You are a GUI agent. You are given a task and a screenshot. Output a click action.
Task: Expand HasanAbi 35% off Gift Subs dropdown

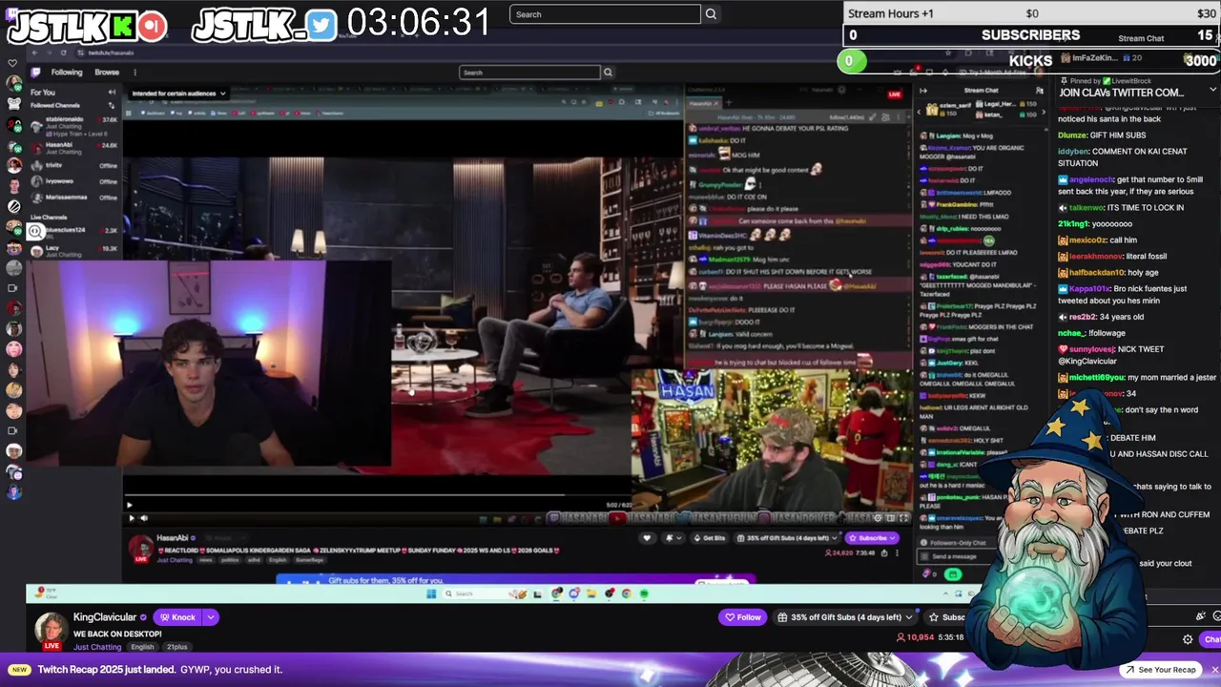(x=788, y=538)
